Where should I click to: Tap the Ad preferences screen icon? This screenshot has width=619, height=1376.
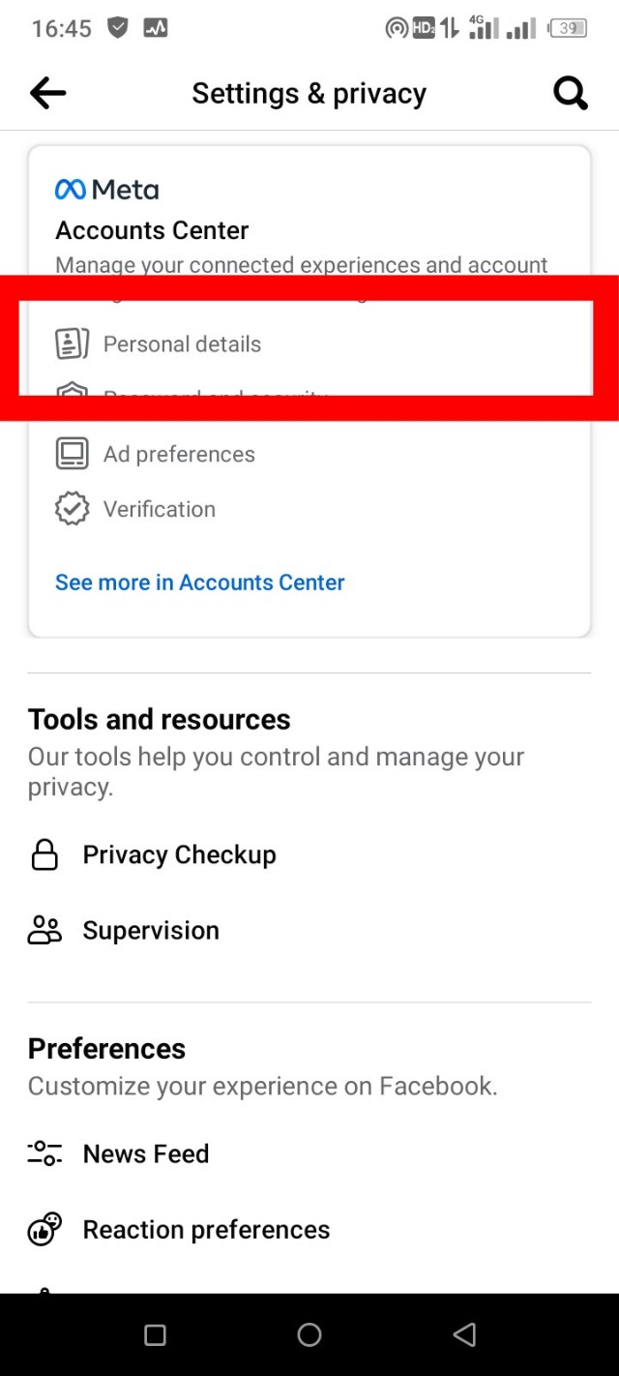click(x=73, y=454)
